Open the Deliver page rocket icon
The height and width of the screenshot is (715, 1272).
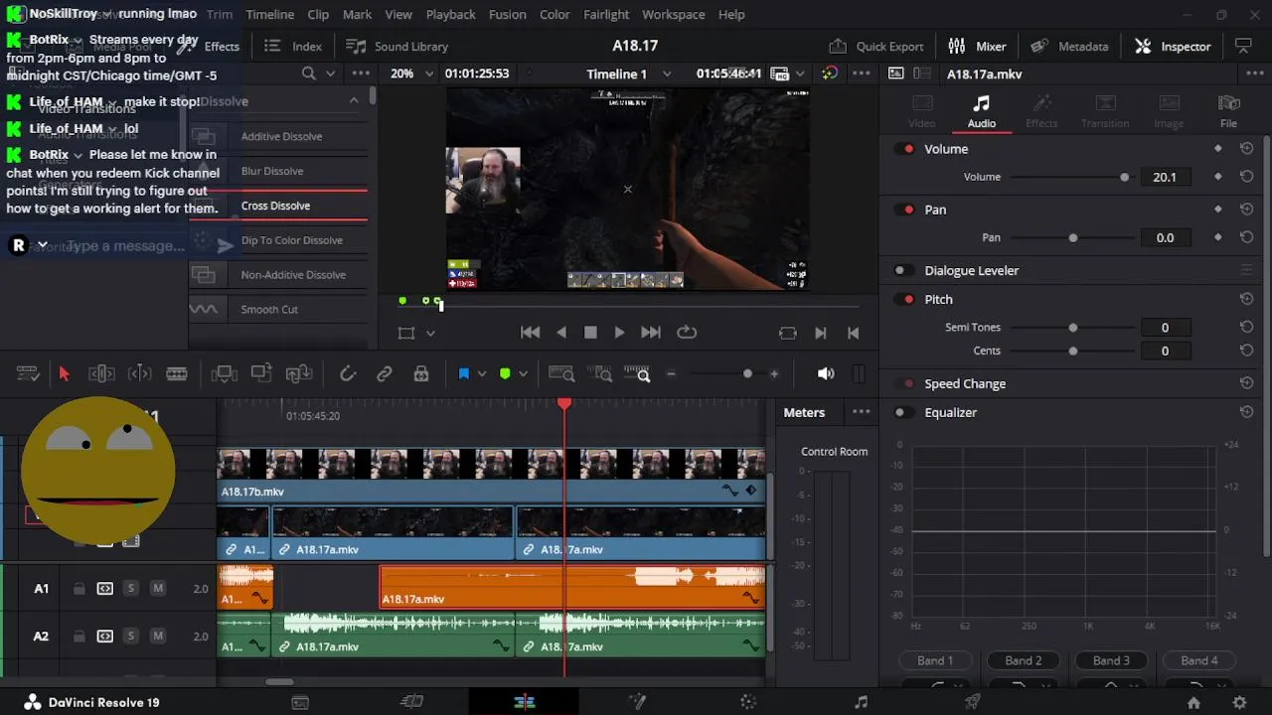[973, 702]
